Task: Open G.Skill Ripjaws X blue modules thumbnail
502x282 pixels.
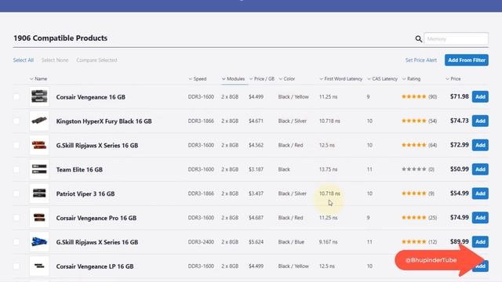Action: pyautogui.click(x=39, y=242)
